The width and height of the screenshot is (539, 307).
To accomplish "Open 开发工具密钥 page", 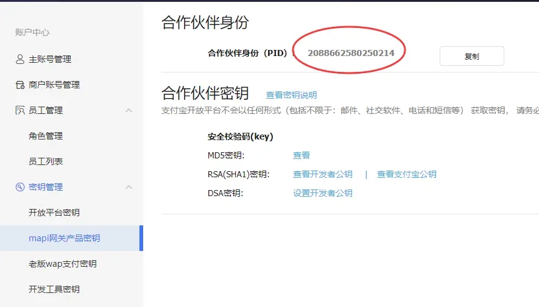I will coord(54,289).
